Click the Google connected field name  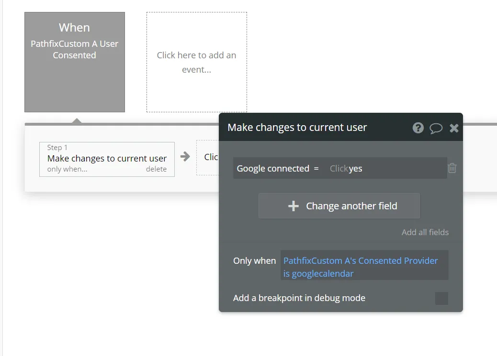click(273, 168)
